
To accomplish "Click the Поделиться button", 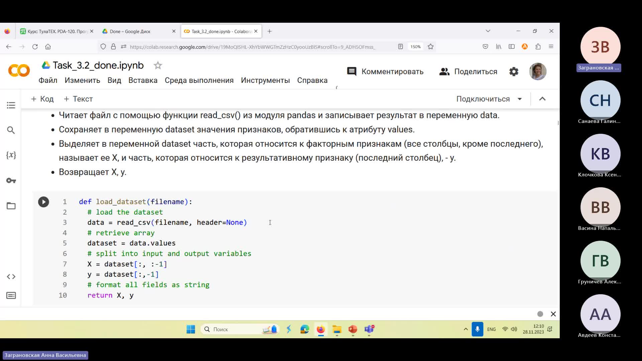I will pyautogui.click(x=468, y=72).
